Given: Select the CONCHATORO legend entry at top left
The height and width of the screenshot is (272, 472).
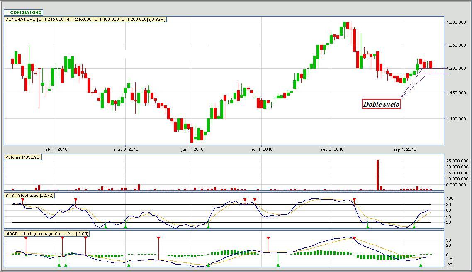Looking at the screenshot, I should click(24, 12).
